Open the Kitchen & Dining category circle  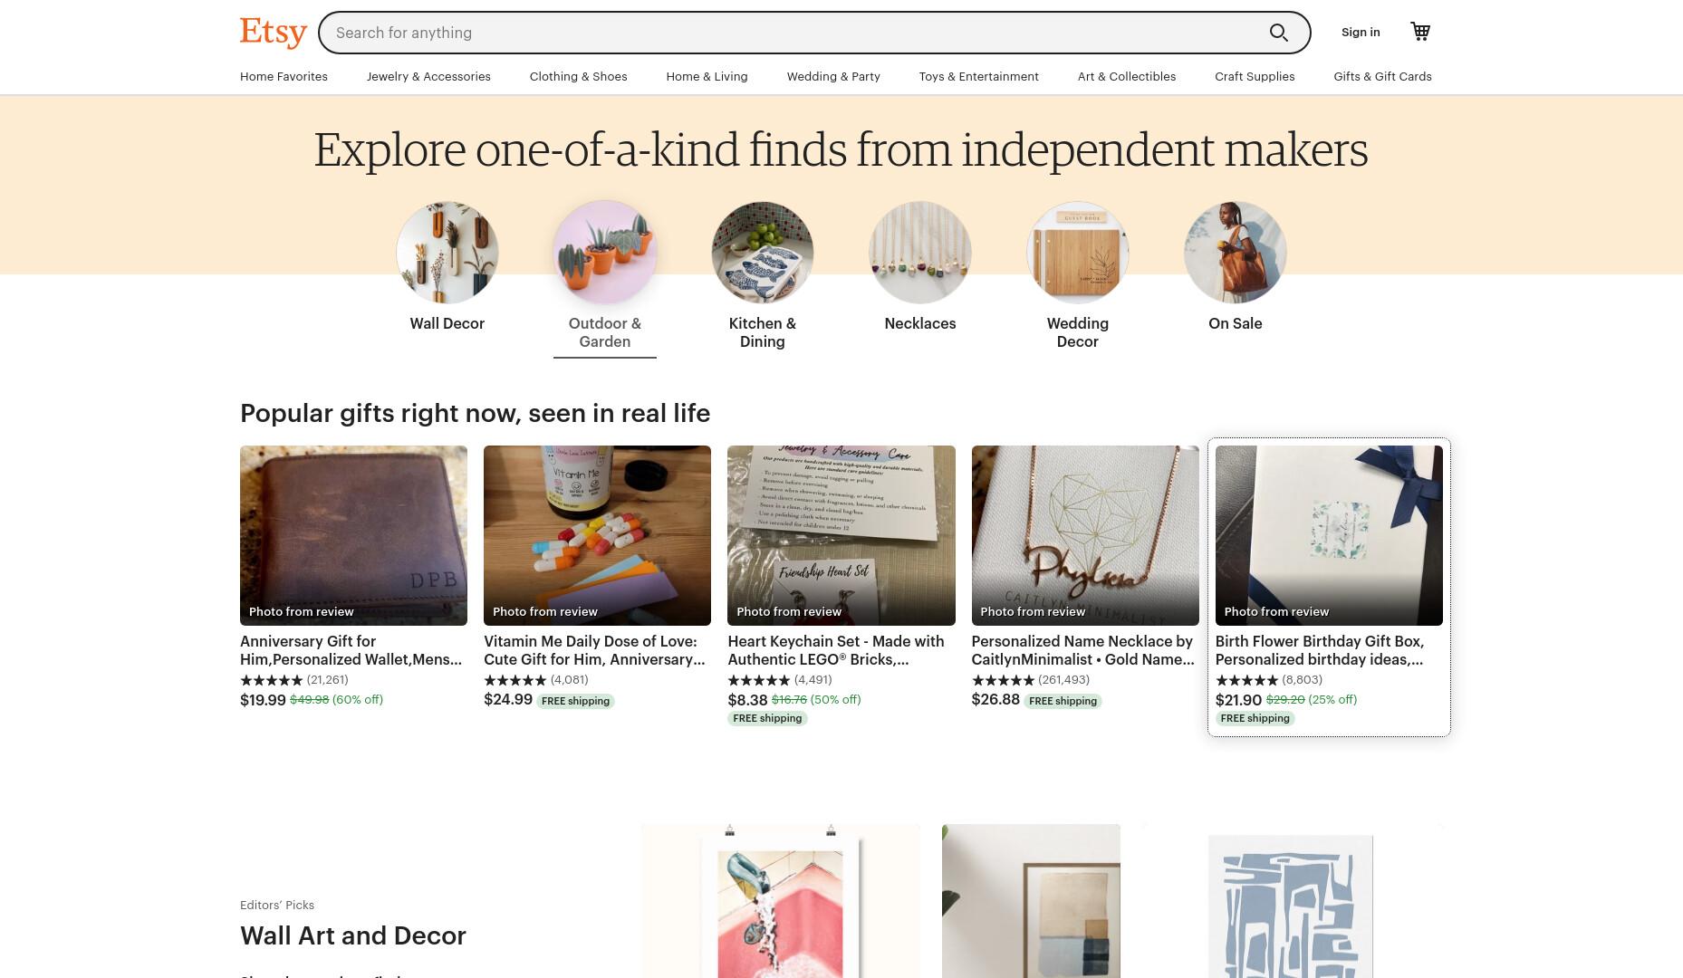click(763, 253)
